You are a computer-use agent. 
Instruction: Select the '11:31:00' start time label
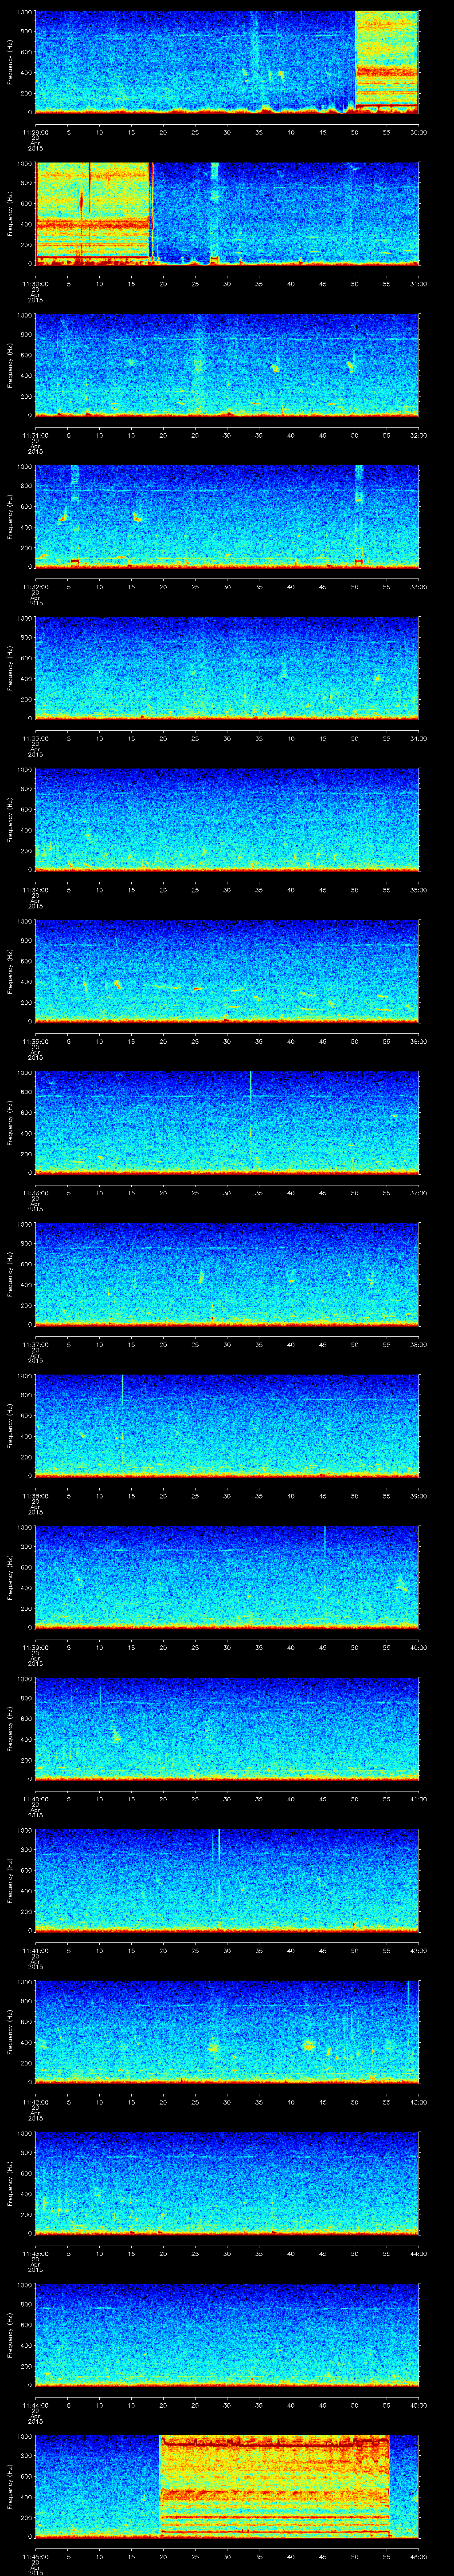coord(35,435)
